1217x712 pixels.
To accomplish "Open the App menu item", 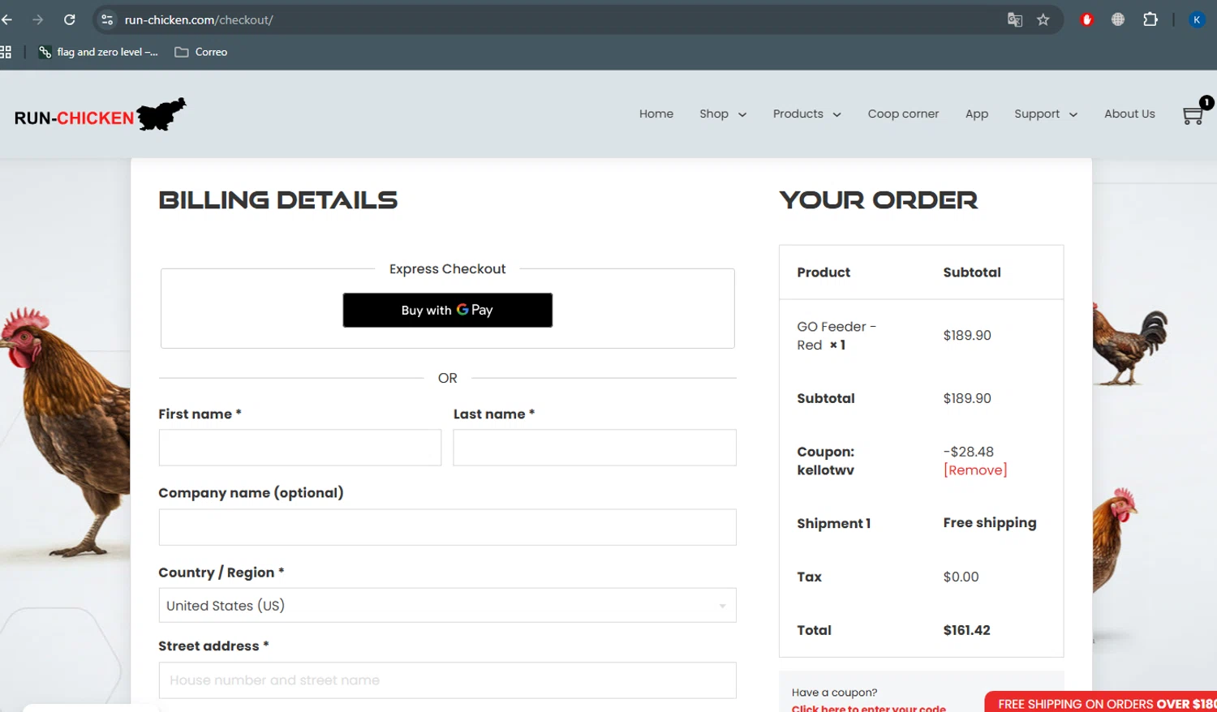I will (x=977, y=114).
